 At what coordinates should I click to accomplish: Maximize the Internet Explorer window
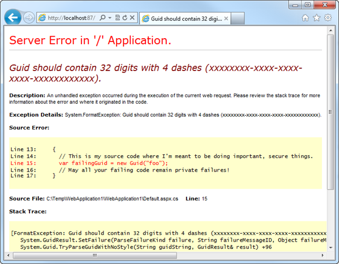308,5
